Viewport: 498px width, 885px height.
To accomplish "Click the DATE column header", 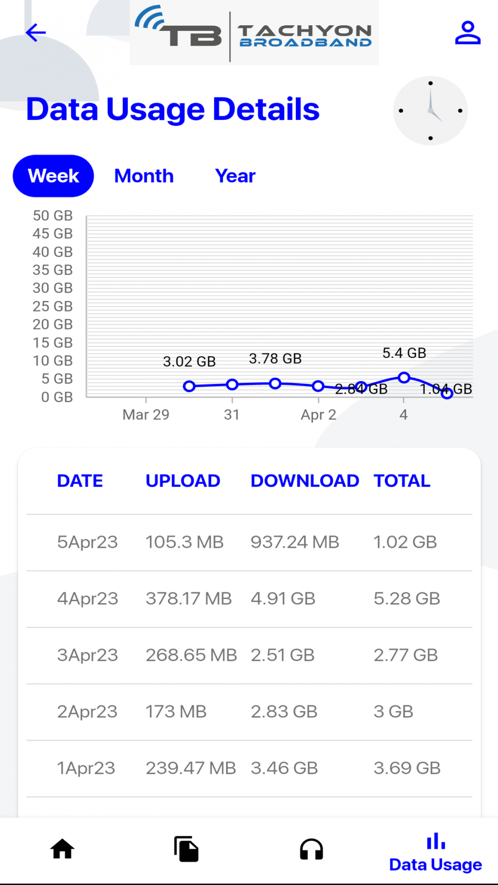I will click(80, 481).
